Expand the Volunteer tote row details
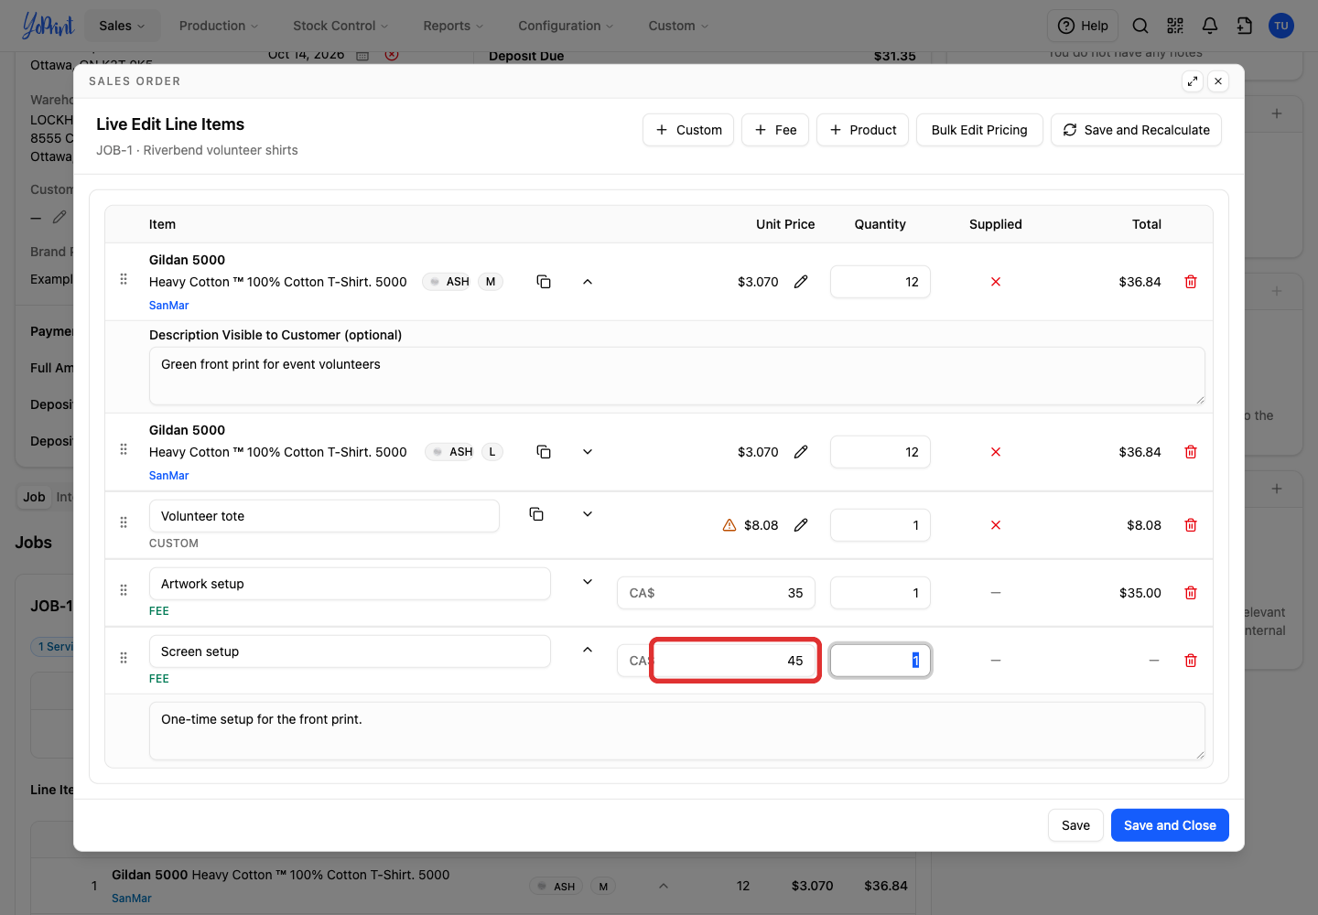 point(588,514)
